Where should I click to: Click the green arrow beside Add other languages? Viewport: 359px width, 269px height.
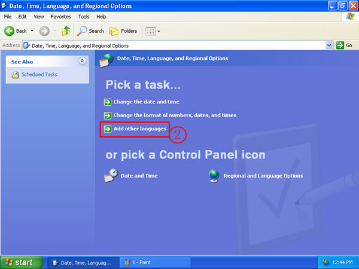pos(108,129)
